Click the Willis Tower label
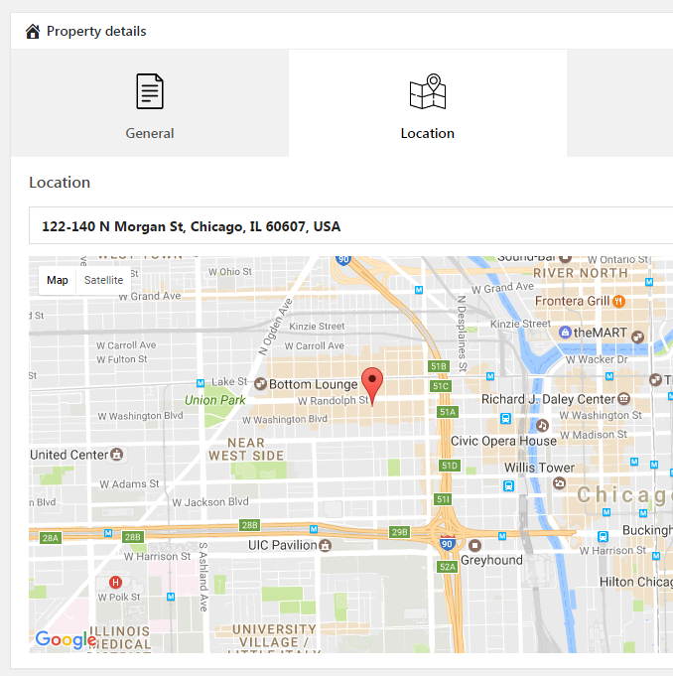The width and height of the screenshot is (673, 676). pyautogui.click(x=539, y=468)
